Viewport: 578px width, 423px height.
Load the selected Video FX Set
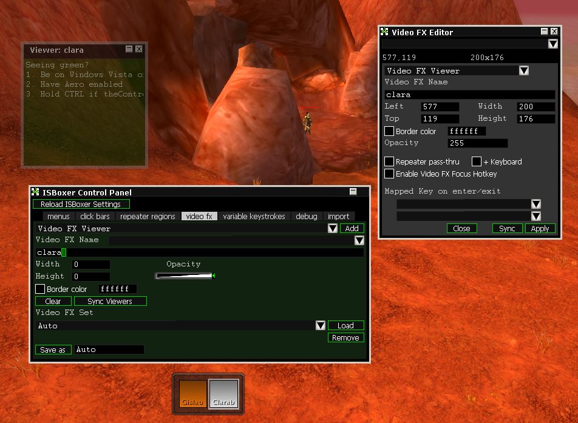pyautogui.click(x=346, y=325)
